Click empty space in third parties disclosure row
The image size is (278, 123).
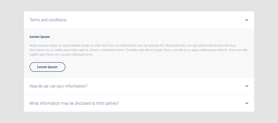click(x=180, y=103)
